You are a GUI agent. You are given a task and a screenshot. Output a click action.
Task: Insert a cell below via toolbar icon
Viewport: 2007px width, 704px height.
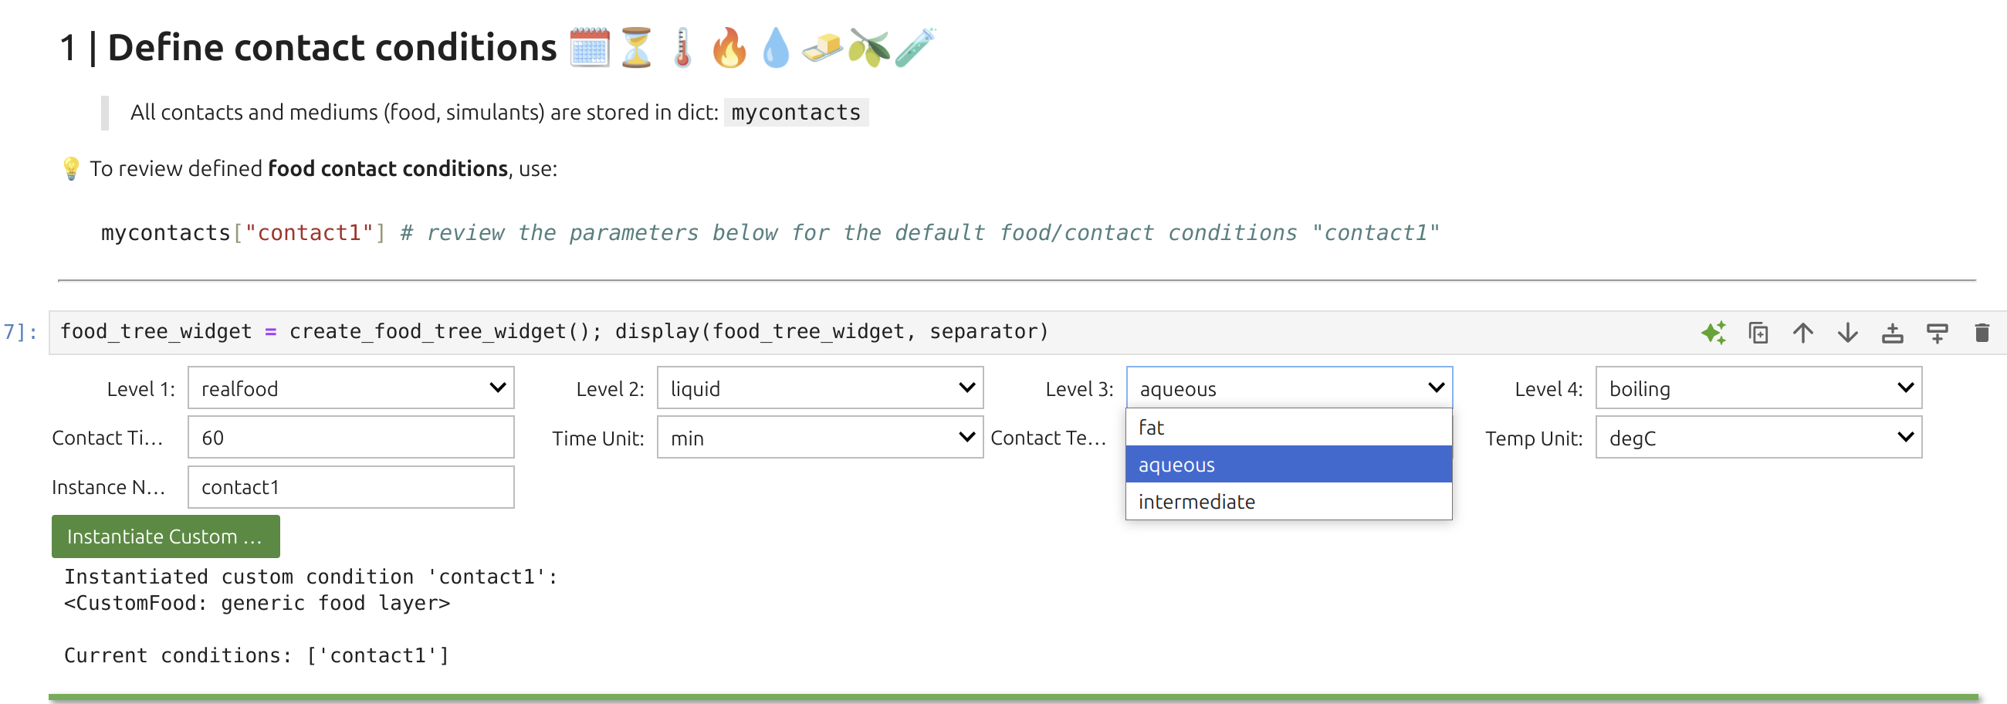tap(1937, 333)
